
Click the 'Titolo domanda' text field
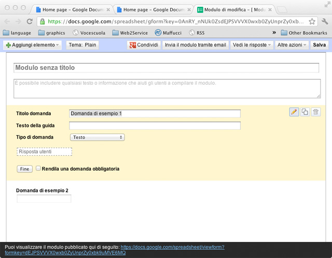coord(155,114)
